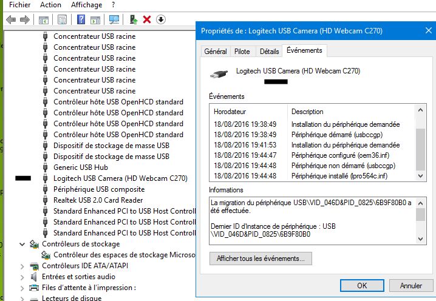Expand Files d'attente à l'impression node
Viewport: 436px width, 301px height.
tap(22, 288)
